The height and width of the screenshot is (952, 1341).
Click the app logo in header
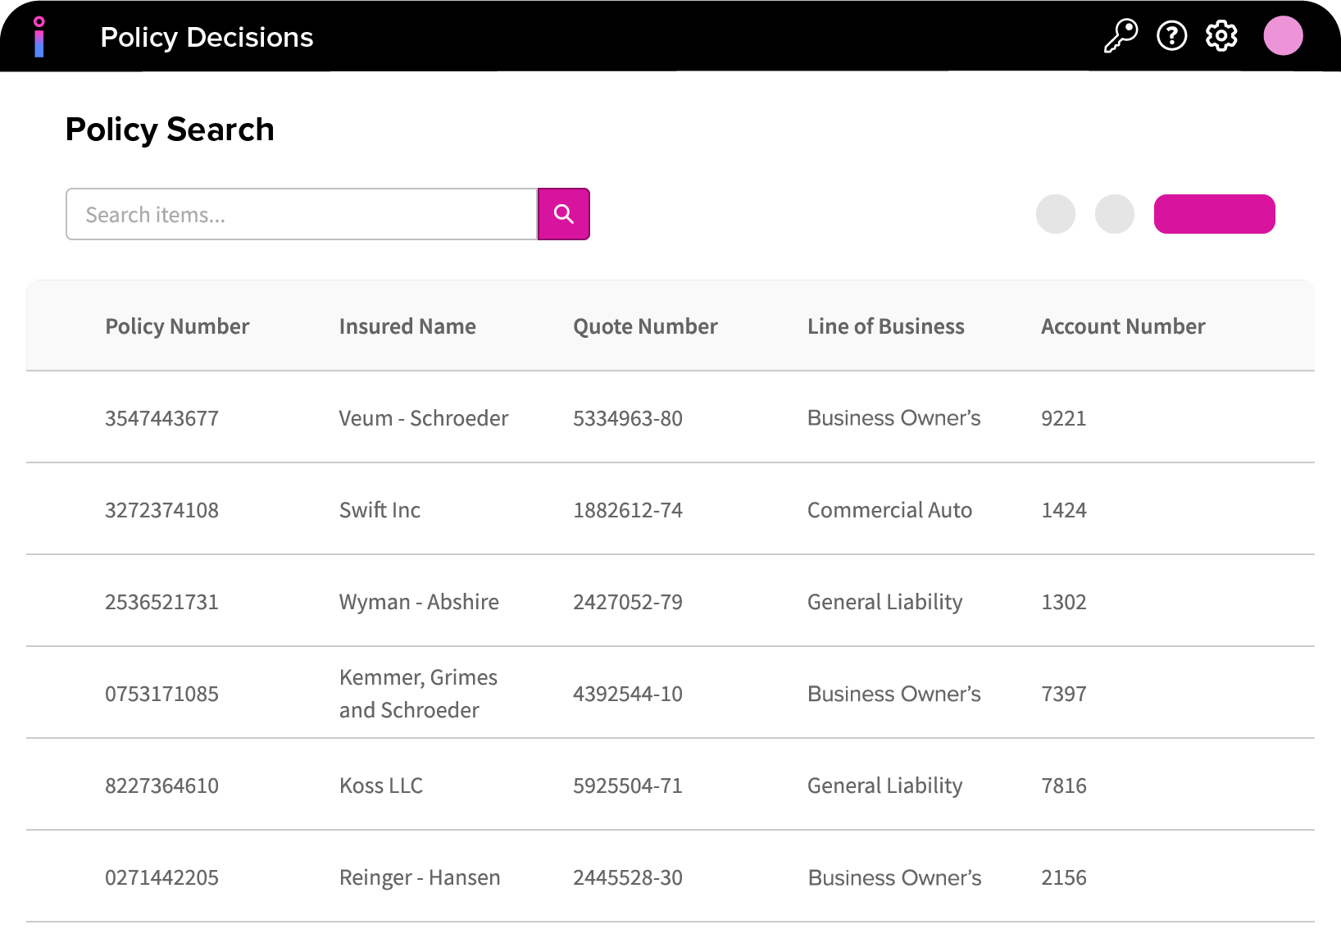39,37
